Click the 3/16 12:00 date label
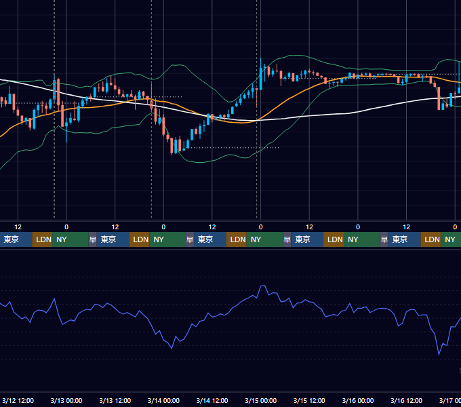 (406, 400)
